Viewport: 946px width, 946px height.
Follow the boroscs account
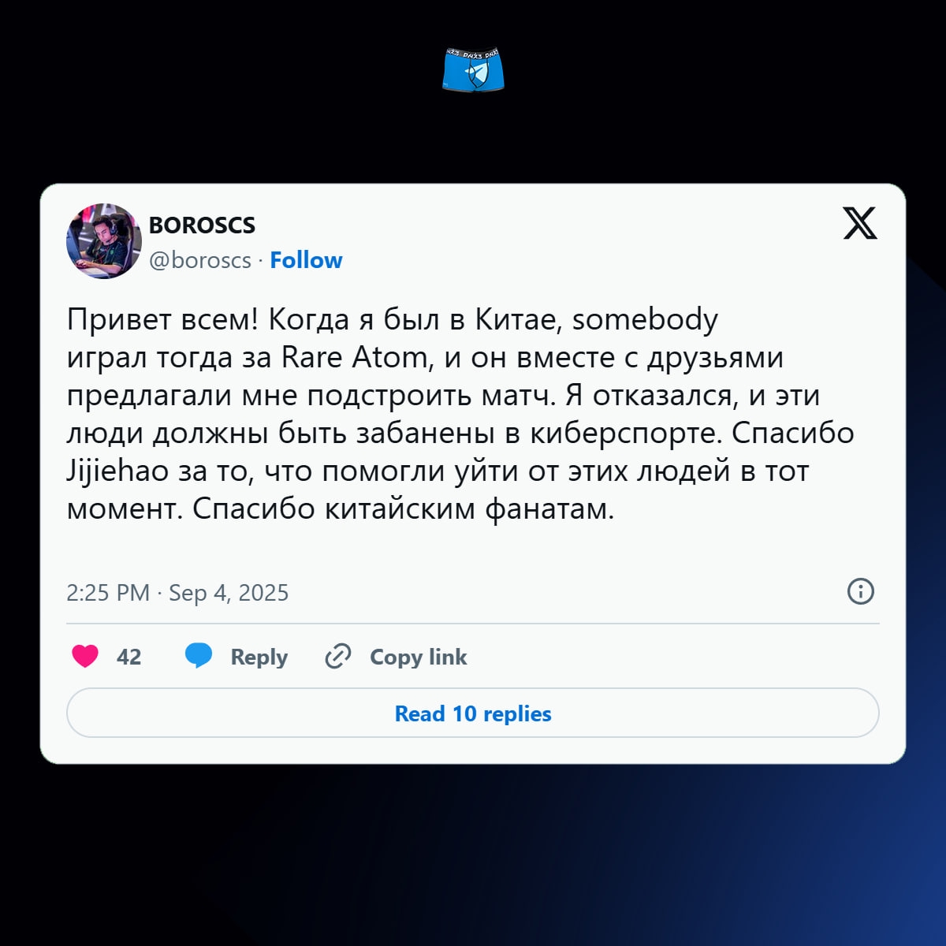pyautogui.click(x=306, y=260)
